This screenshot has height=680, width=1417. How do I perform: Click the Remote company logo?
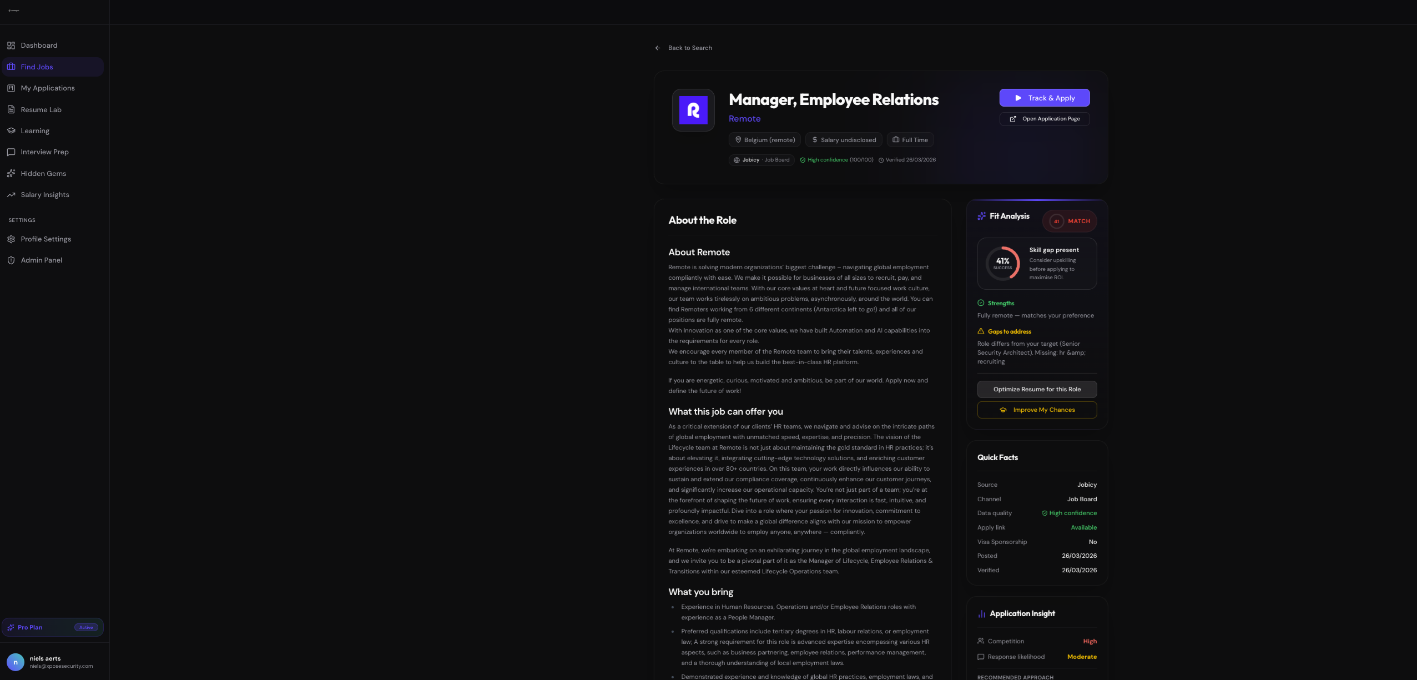[693, 110]
